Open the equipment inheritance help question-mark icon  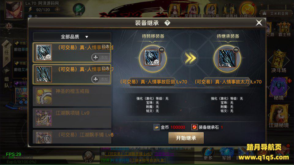tap(167, 23)
